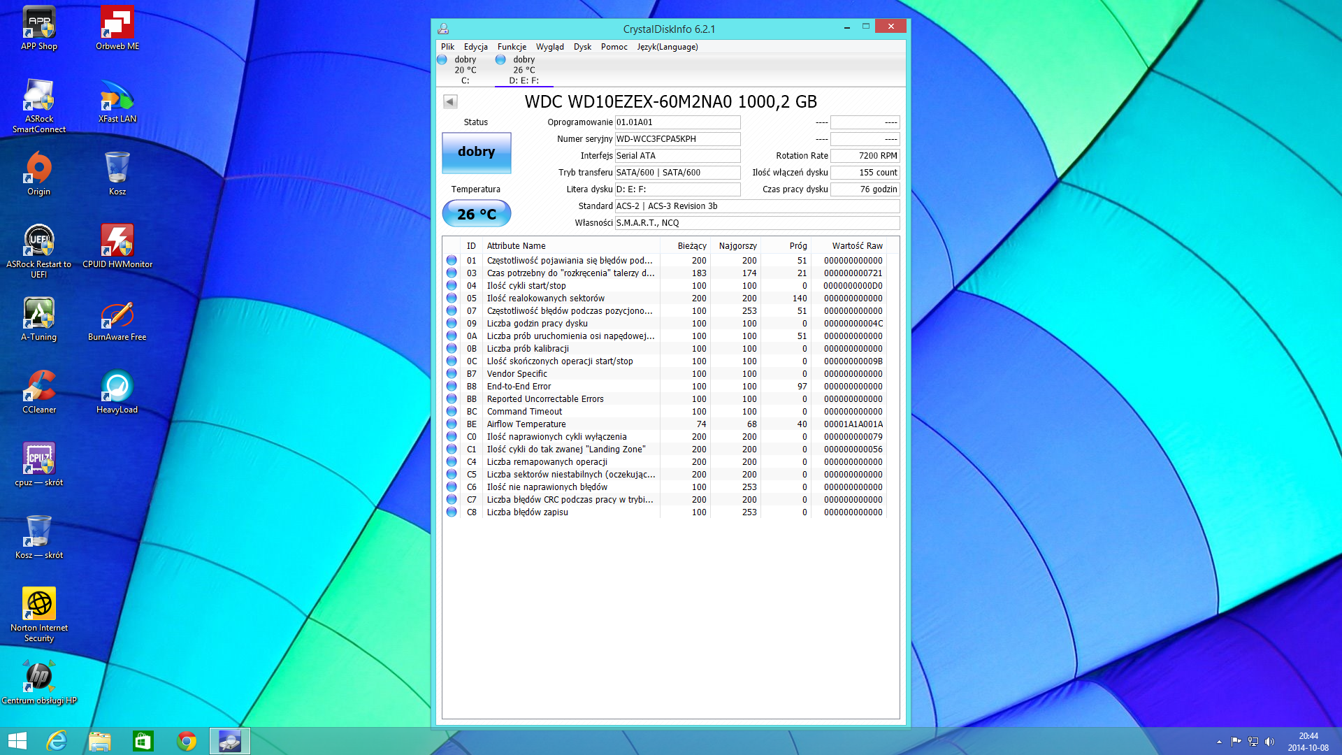Open the Funkcje menu

(512, 47)
